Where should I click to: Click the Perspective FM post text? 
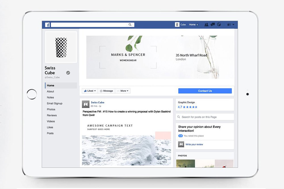click(x=127, y=113)
